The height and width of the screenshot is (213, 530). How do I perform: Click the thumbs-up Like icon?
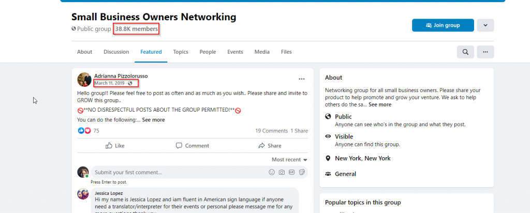click(109, 145)
